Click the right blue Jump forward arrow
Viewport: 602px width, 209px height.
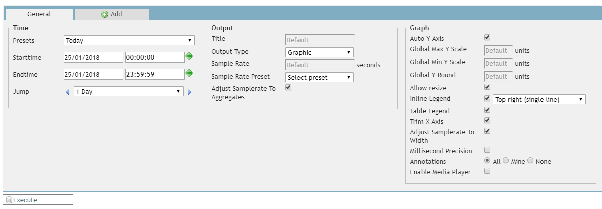pyautogui.click(x=190, y=92)
